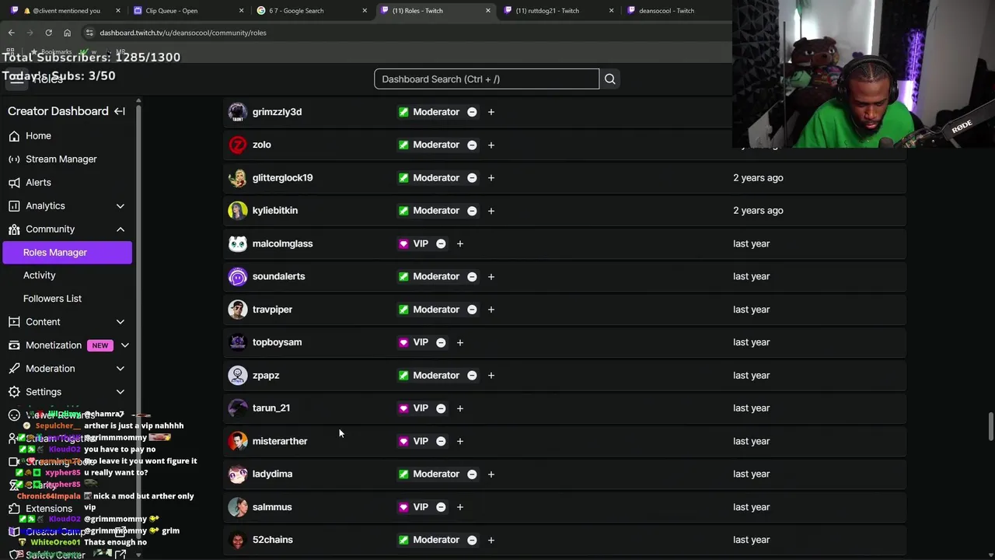This screenshot has width=995, height=560.
Task: Open the Activity page link
Action: 40,275
